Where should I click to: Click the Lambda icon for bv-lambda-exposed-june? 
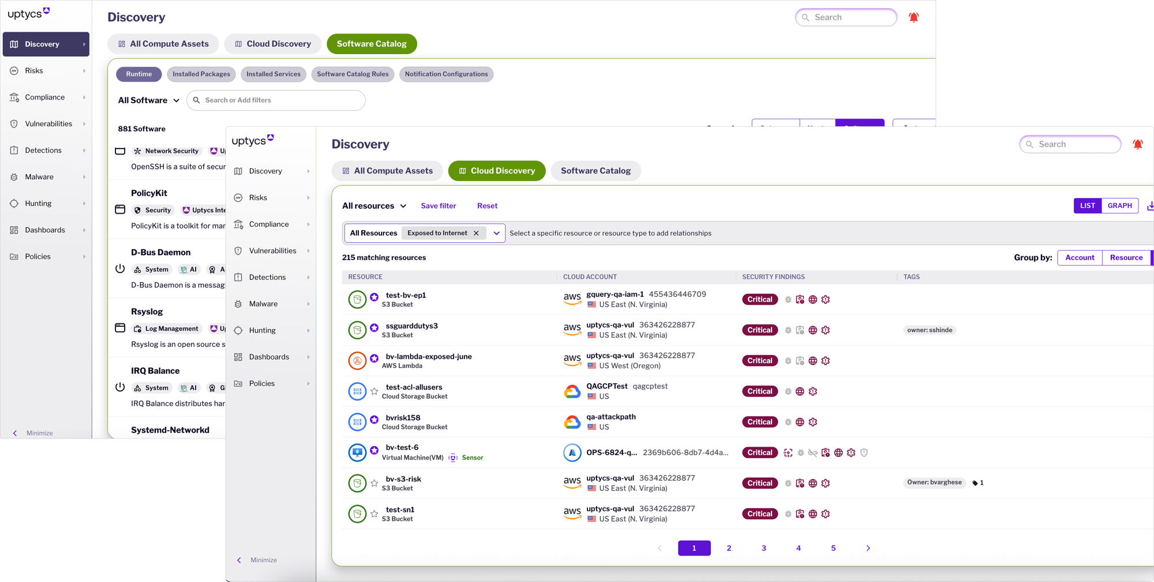pos(357,361)
